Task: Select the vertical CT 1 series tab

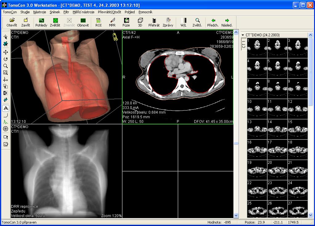Action: (x=244, y=44)
